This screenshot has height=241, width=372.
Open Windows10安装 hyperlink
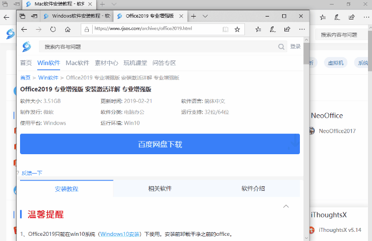tap(120, 234)
